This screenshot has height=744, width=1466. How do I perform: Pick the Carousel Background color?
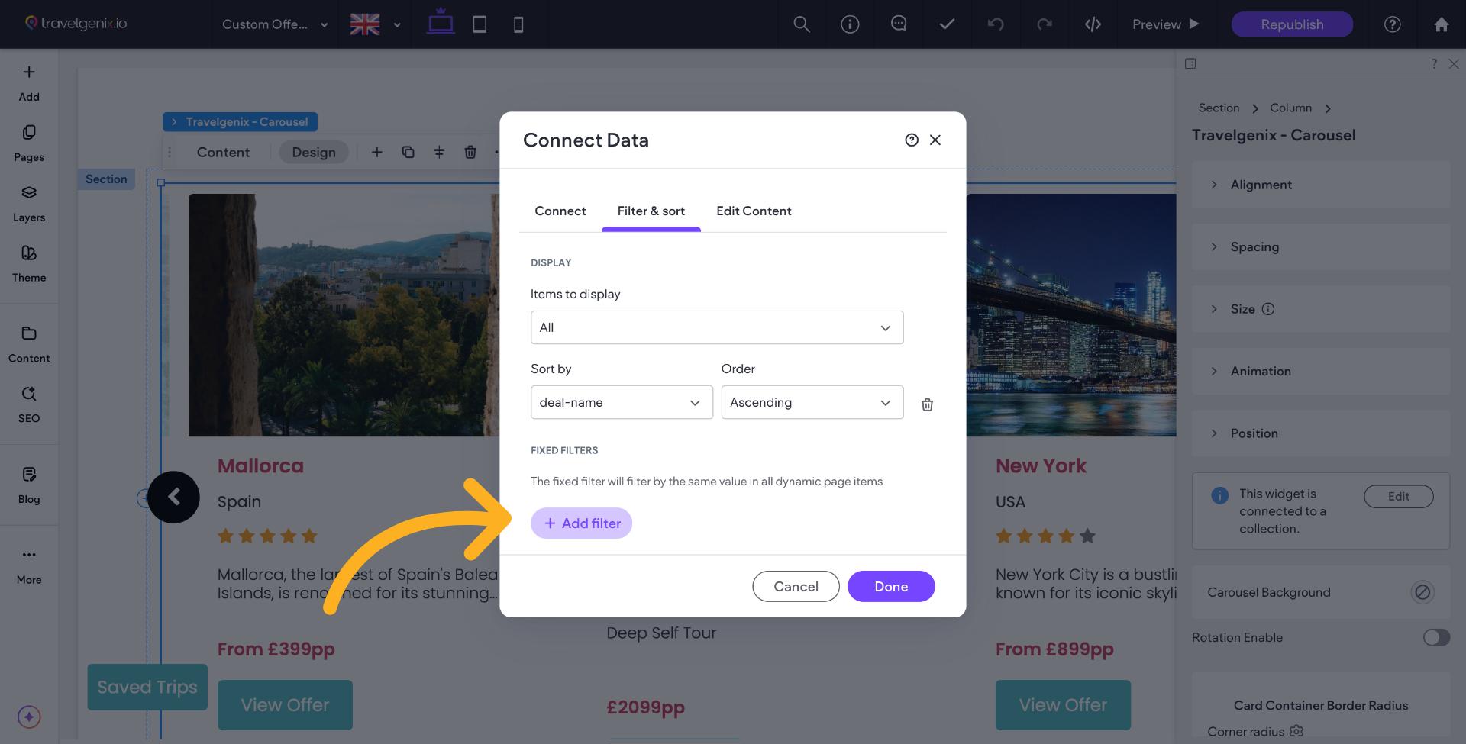tap(1422, 592)
